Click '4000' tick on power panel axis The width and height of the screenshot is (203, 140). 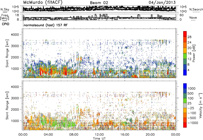click(x=15, y=35)
